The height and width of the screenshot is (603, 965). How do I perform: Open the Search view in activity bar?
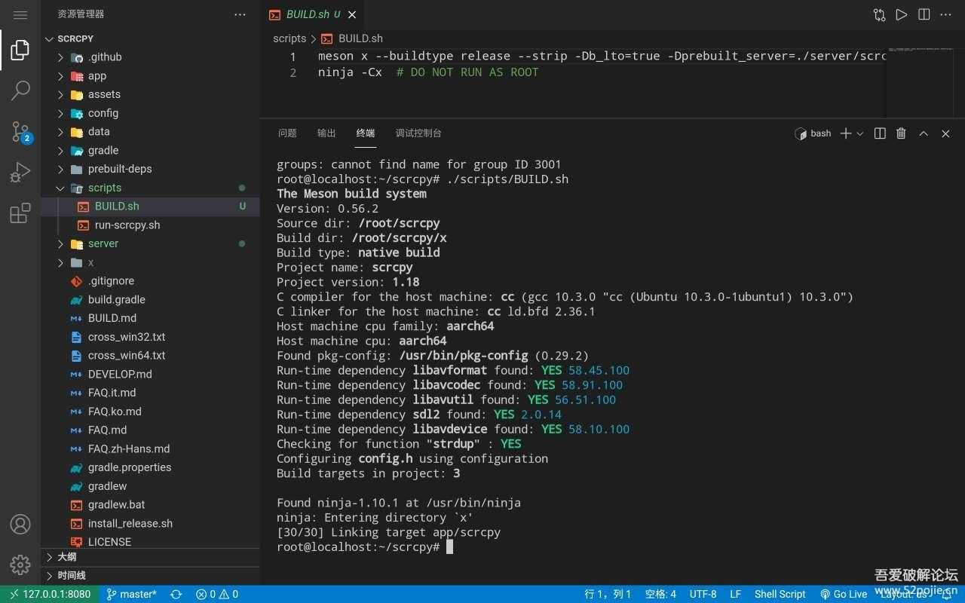(20, 91)
